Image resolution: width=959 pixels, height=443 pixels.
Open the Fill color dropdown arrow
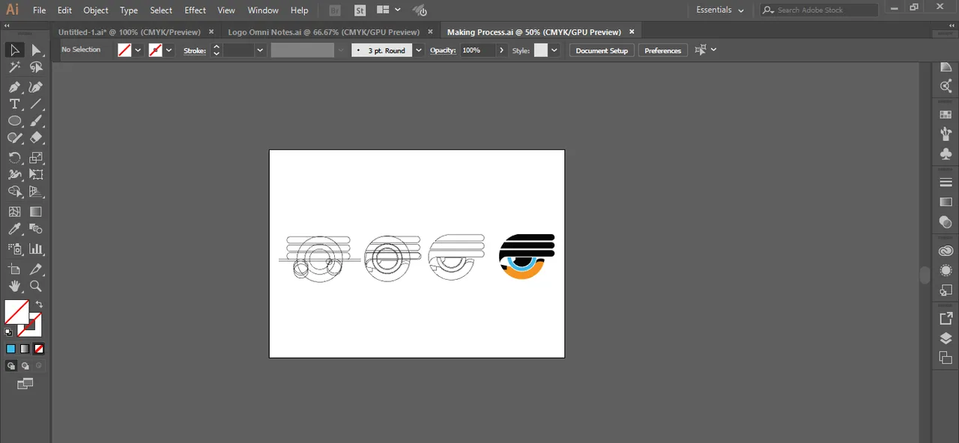[x=138, y=50]
